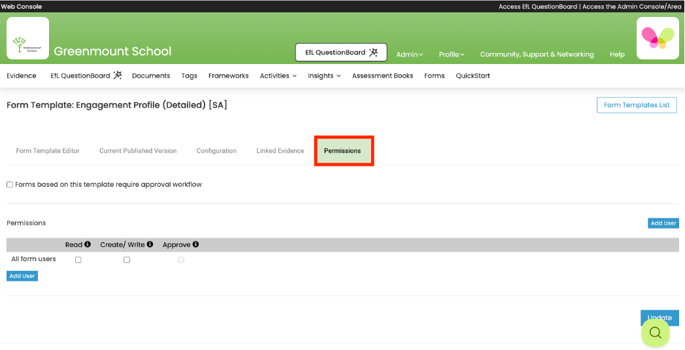Click Access EfL QuestionBoard top link
This screenshot has height=350, width=685.
pyautogui.click(x=538, y=7)
